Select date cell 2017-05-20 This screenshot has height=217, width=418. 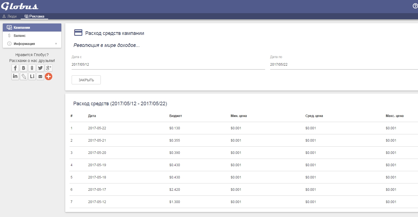pos(97,153)
